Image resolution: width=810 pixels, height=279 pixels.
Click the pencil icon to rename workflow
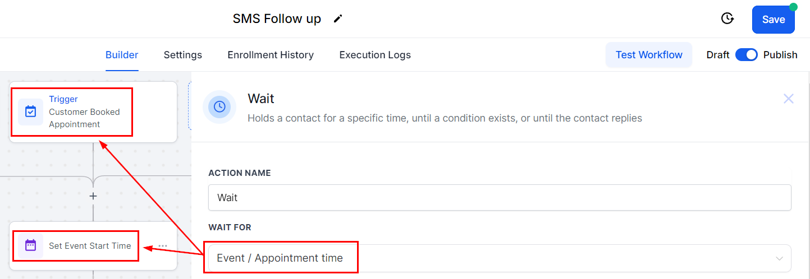tap(337, 18)
